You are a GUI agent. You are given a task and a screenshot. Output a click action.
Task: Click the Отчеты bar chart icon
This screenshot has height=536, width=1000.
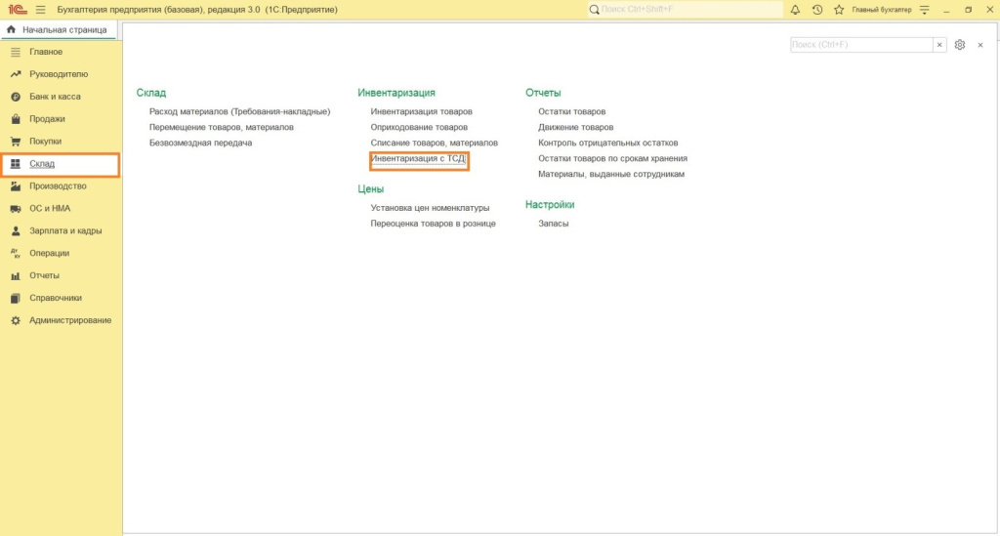click(x=16, y=275)
